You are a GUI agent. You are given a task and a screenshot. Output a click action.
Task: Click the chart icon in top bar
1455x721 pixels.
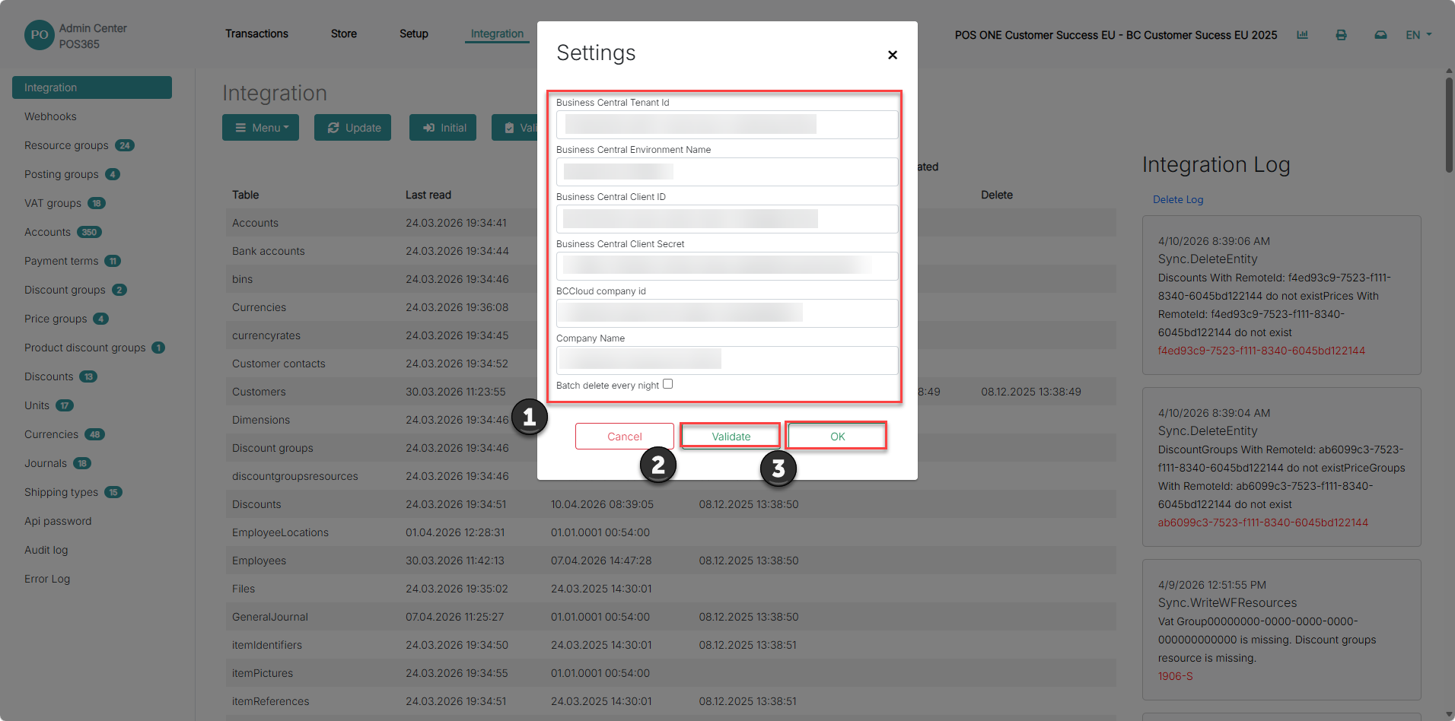pos(1303,35)
